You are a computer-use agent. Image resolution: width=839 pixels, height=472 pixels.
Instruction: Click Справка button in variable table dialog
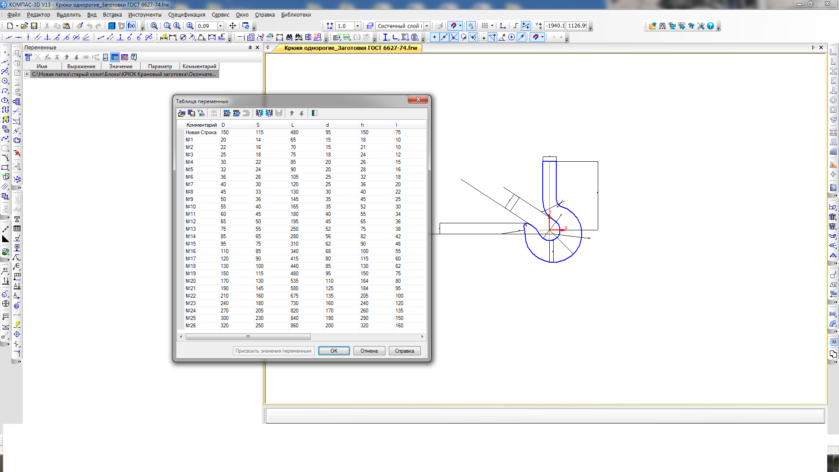point(404,351)
